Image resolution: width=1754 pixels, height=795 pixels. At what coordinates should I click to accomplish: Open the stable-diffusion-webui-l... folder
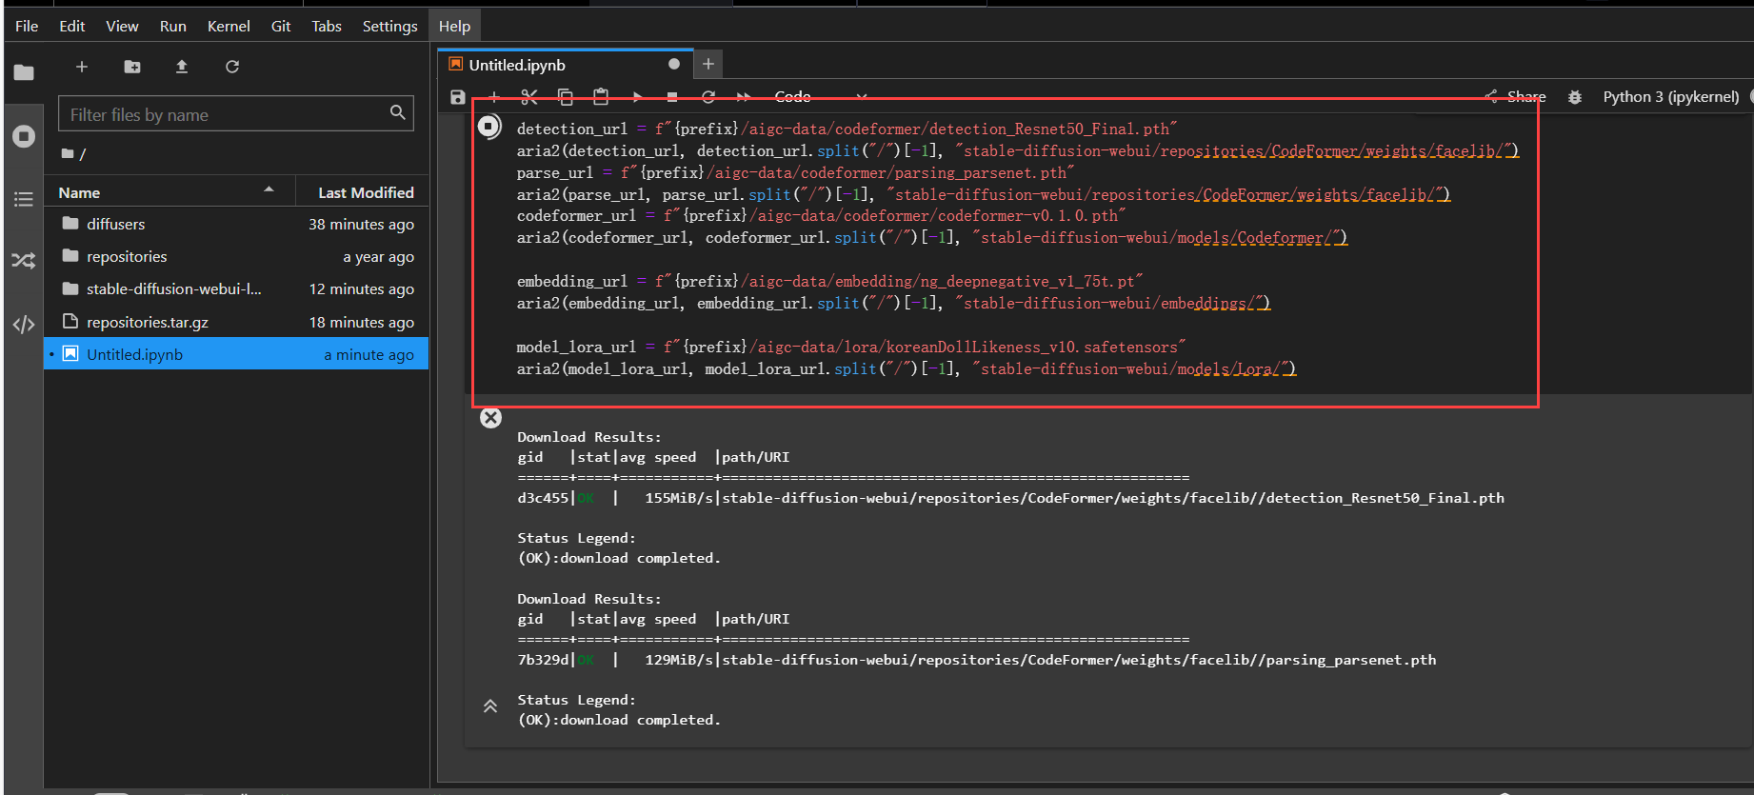click(236, 289)
